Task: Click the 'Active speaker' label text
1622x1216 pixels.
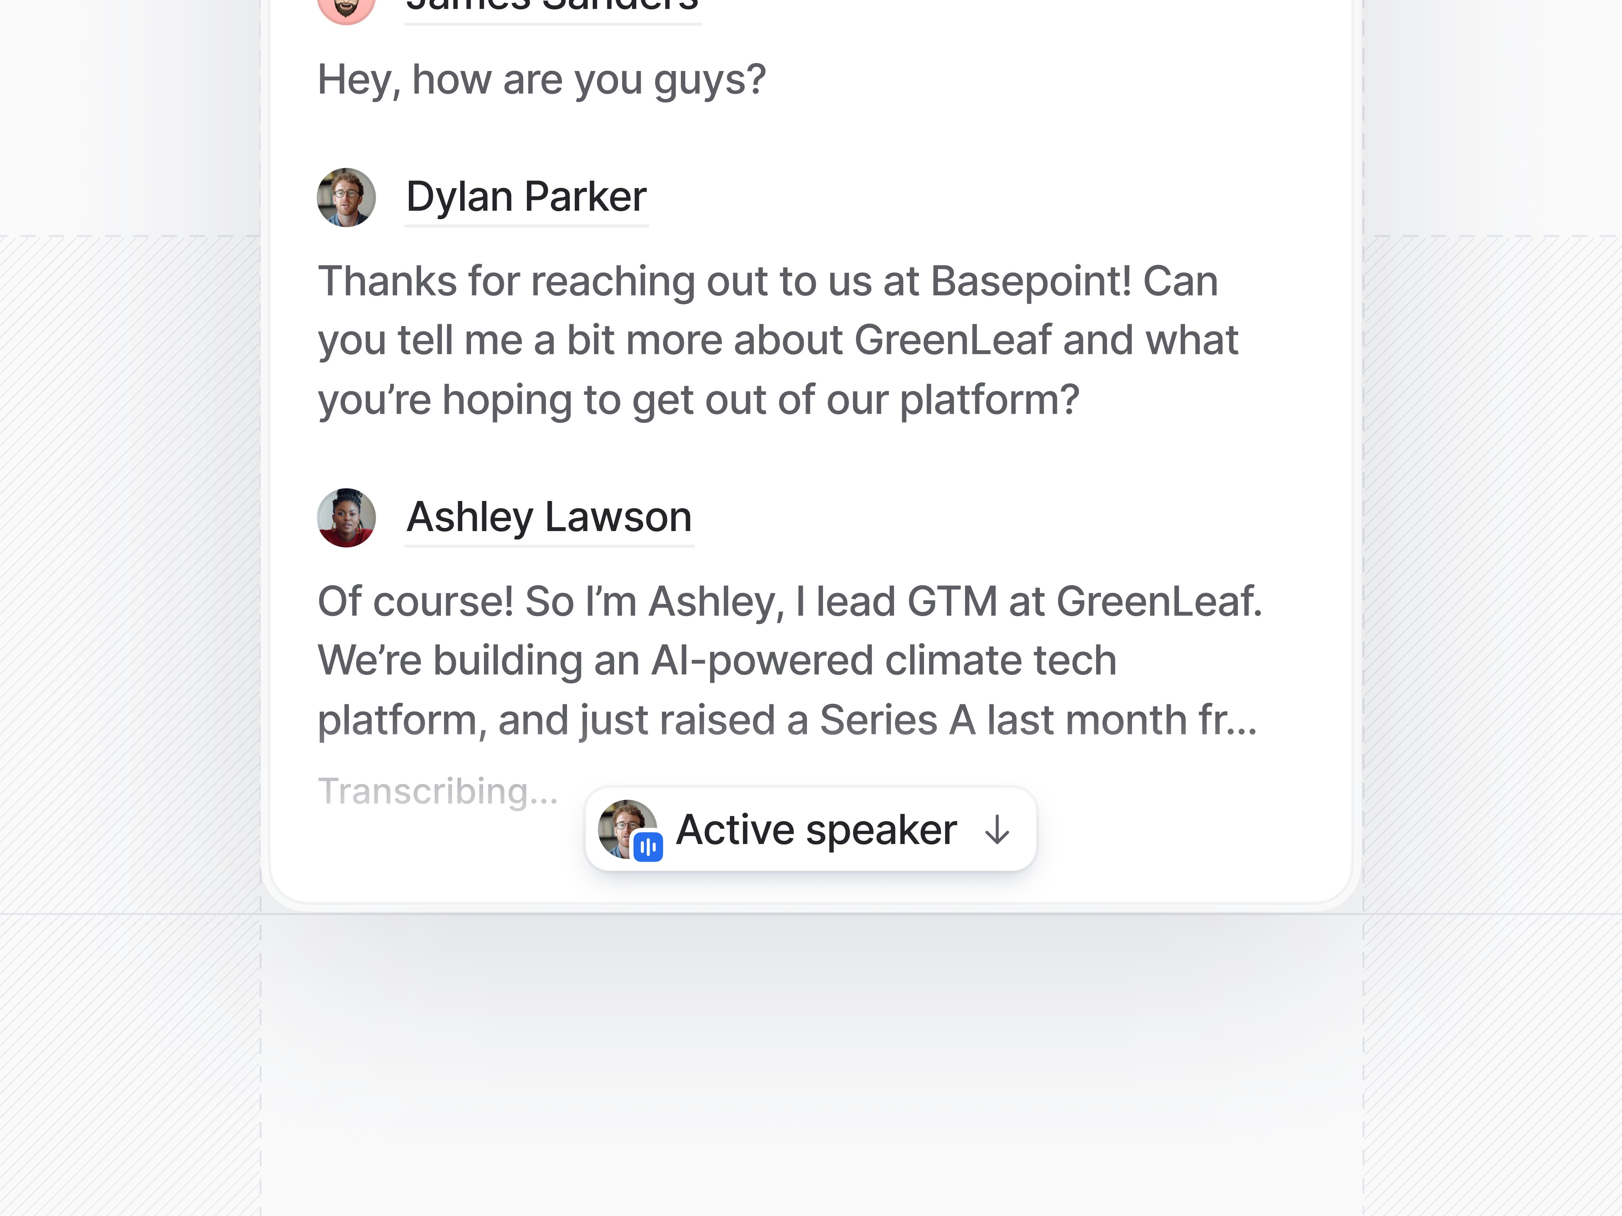Action: (816, 831)
